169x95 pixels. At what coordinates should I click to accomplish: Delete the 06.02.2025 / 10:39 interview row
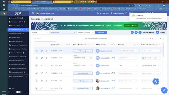(x=46, y=51)
